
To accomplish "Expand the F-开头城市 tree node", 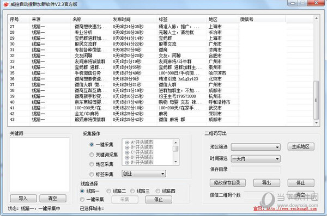I will pos(127,163).
